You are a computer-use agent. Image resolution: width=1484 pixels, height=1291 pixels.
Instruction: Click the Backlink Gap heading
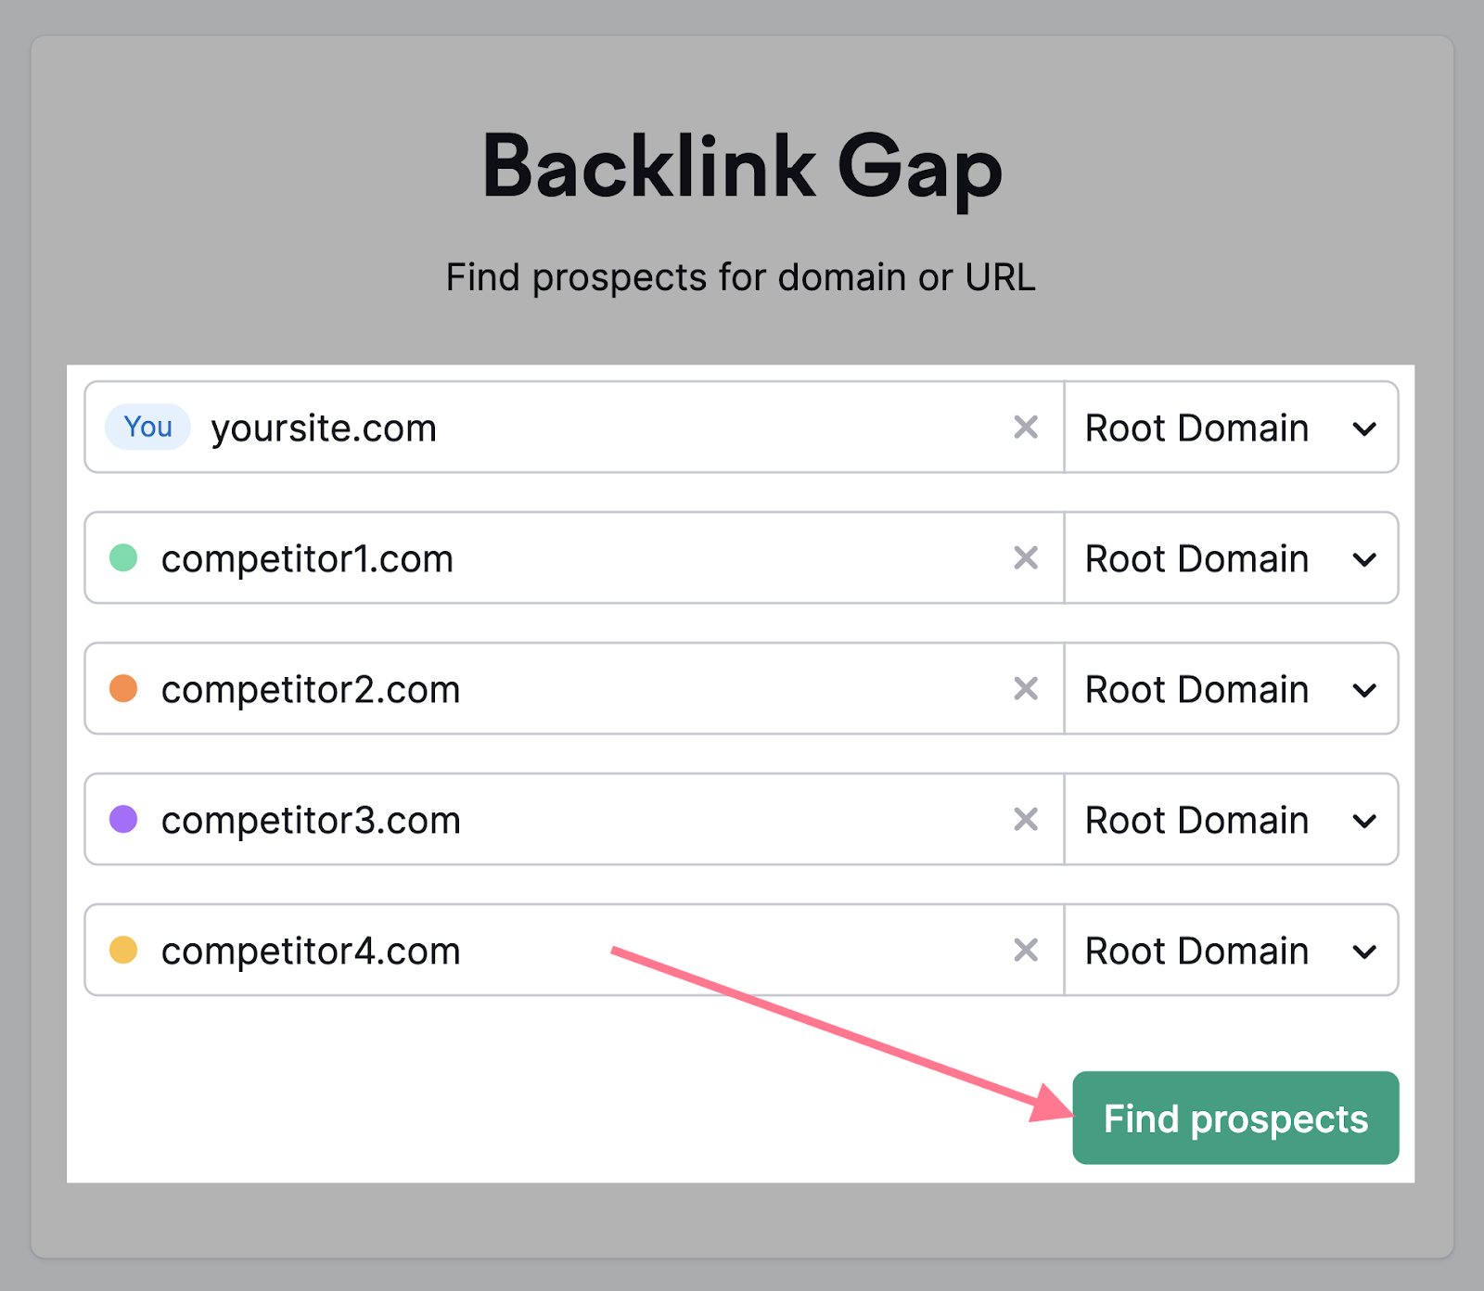[x=742, y=168]
